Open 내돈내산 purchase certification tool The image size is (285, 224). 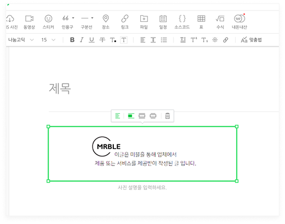tap(240, 22)
